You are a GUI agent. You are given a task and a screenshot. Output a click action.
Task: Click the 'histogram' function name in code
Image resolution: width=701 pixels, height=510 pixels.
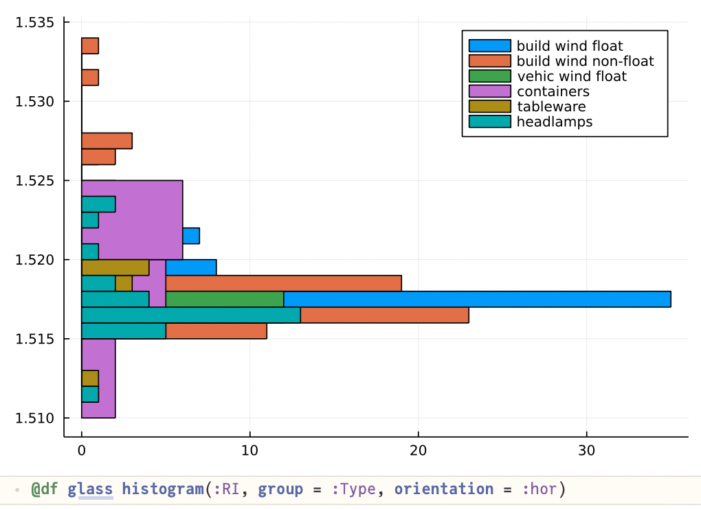pyautogui.click(x=163, y=489)
